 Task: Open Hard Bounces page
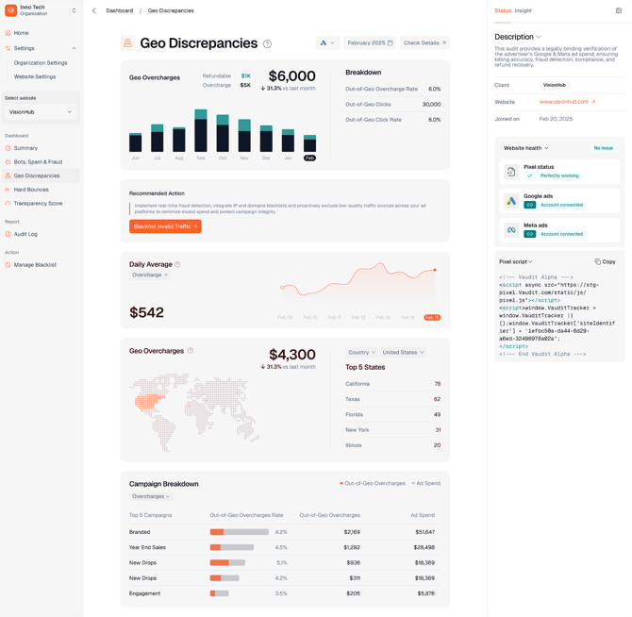click(x=31, y=190)
